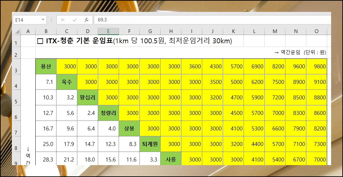This screenshot has width=343, height=177.
Task: Select column C header
Action: point(67,31)
